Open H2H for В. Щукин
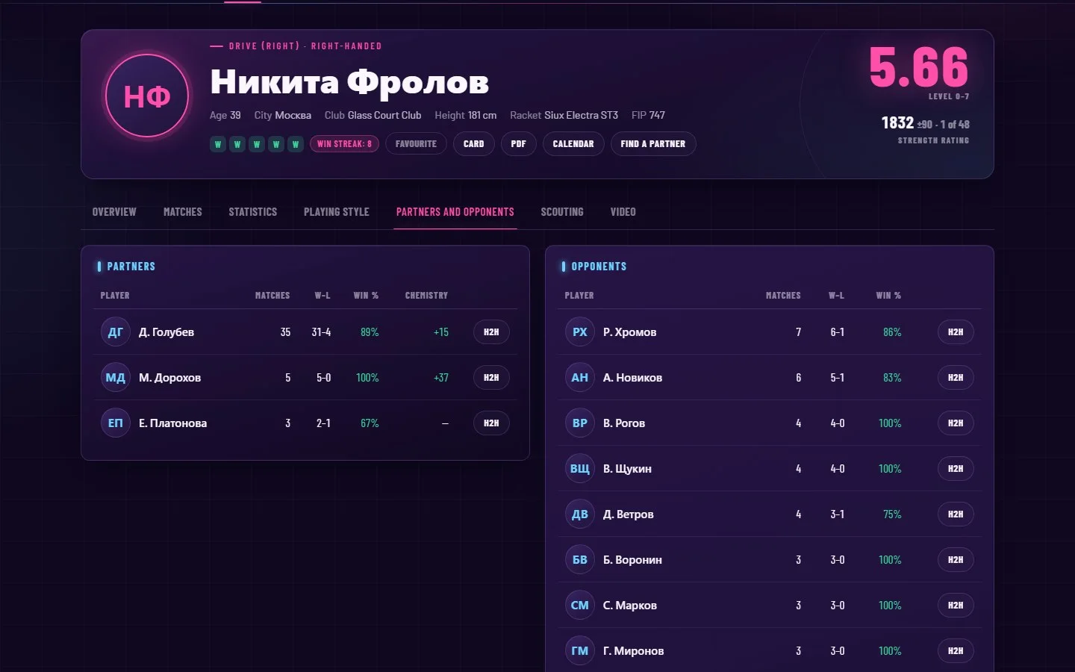The height and width of the screenshot is (672, 1075). tap(956, 469)
